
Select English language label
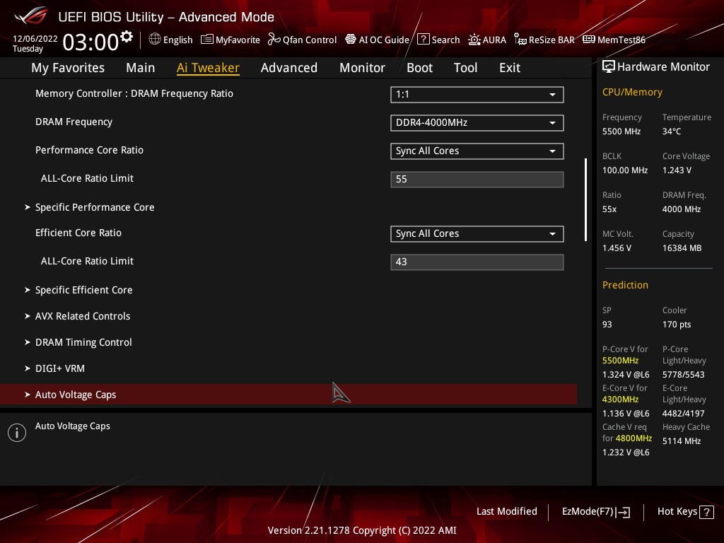[177, 40]
